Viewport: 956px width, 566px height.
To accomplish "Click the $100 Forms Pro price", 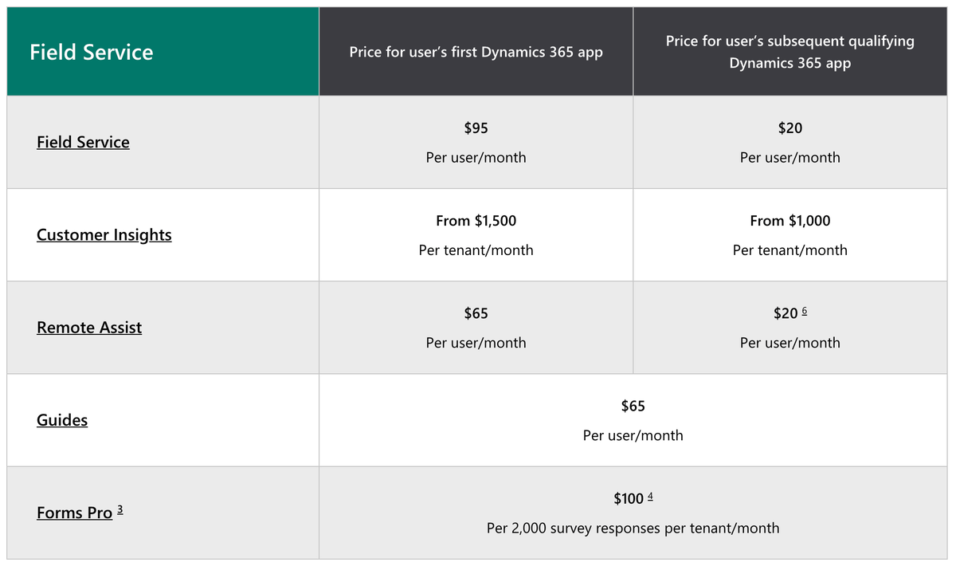I will (x=628, y=499).
